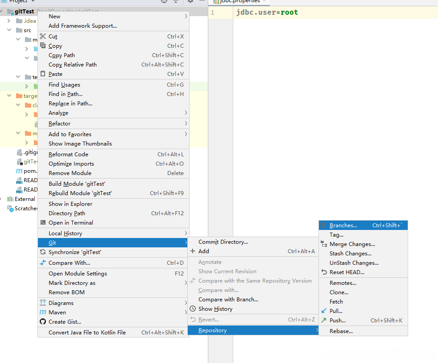The width and height of the screenshot is (438, 363).
Task: Click the Diagrams icon
Action: point(43,303)
